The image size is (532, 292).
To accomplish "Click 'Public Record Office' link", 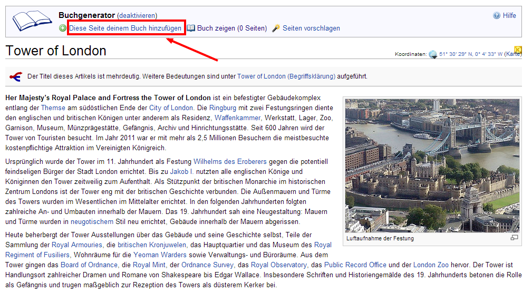I will [x=355, y=265].
